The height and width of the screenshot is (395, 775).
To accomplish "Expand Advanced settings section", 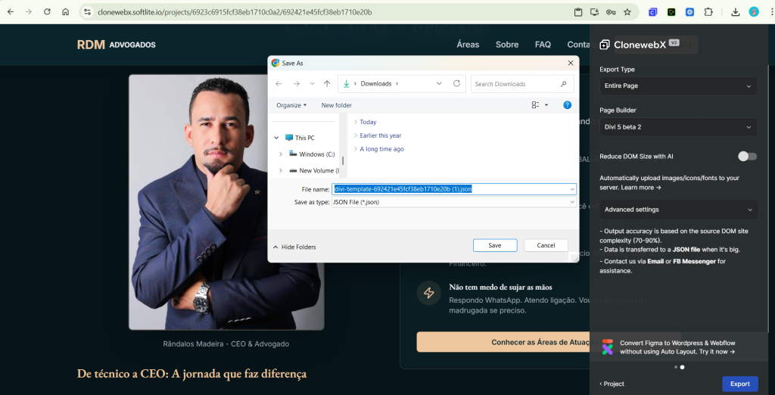I will [x=678, y=209].
